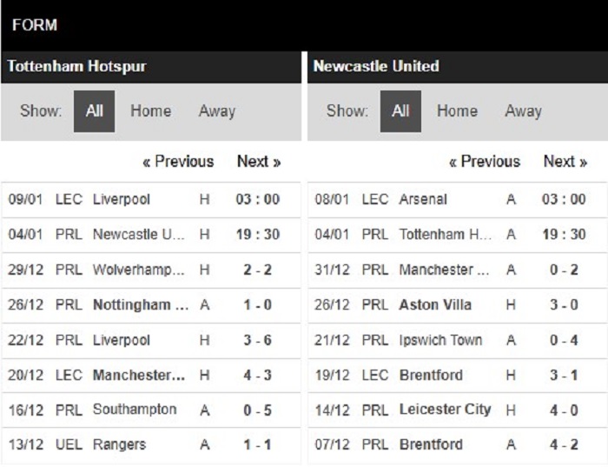
Task: Open Rangers 1 - 1 UEL match
Action: coord(151,445)
